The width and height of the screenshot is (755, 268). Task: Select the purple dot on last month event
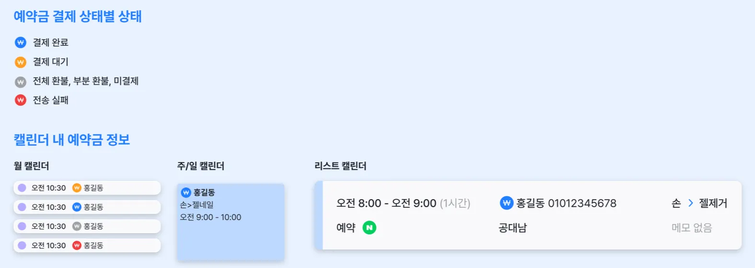pos(22,245)
